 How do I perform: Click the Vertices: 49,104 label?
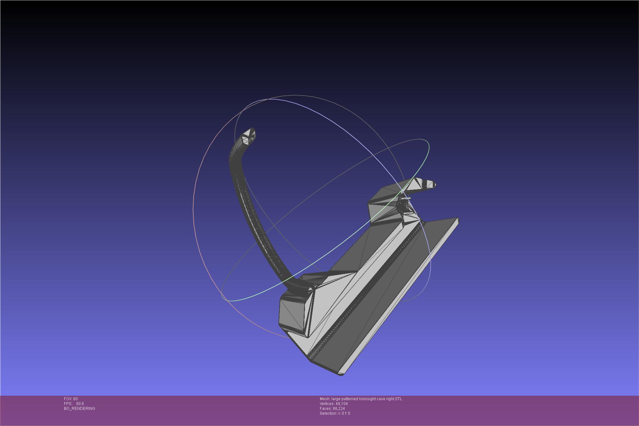pyautogui.click(x=334, y=404)
